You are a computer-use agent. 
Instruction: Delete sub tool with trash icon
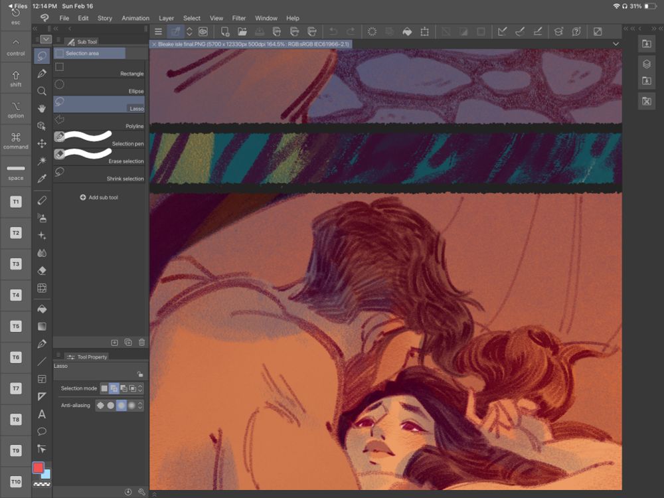coord(141,342)
